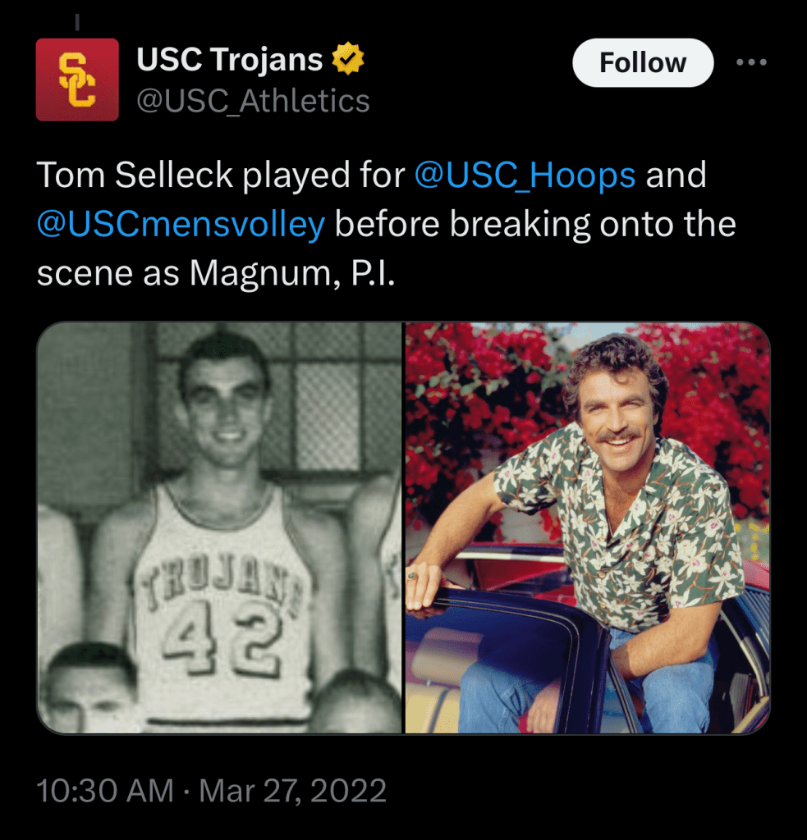Visit the @USCmensvolley mention link

[x=181, y=224]
